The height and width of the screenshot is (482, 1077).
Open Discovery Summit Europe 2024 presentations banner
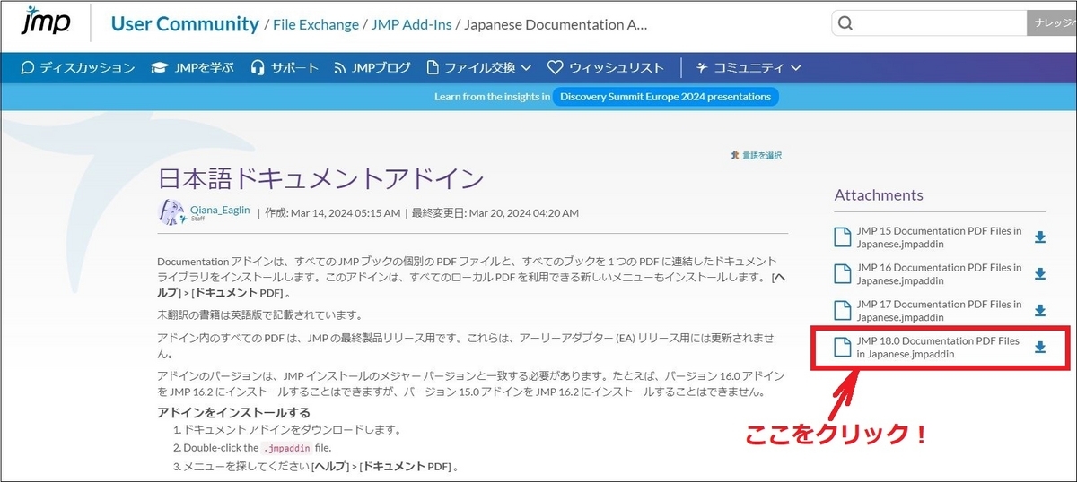pos(664,96)
